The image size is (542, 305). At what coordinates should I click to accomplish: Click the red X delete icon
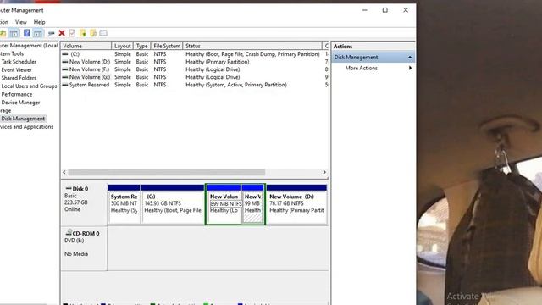click(62, 33)
